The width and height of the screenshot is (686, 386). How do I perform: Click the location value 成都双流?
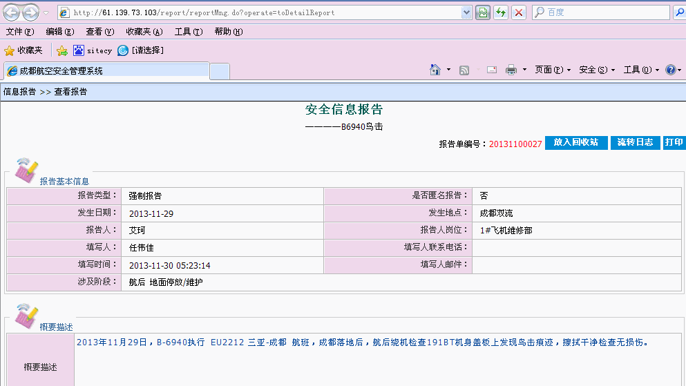496,213
